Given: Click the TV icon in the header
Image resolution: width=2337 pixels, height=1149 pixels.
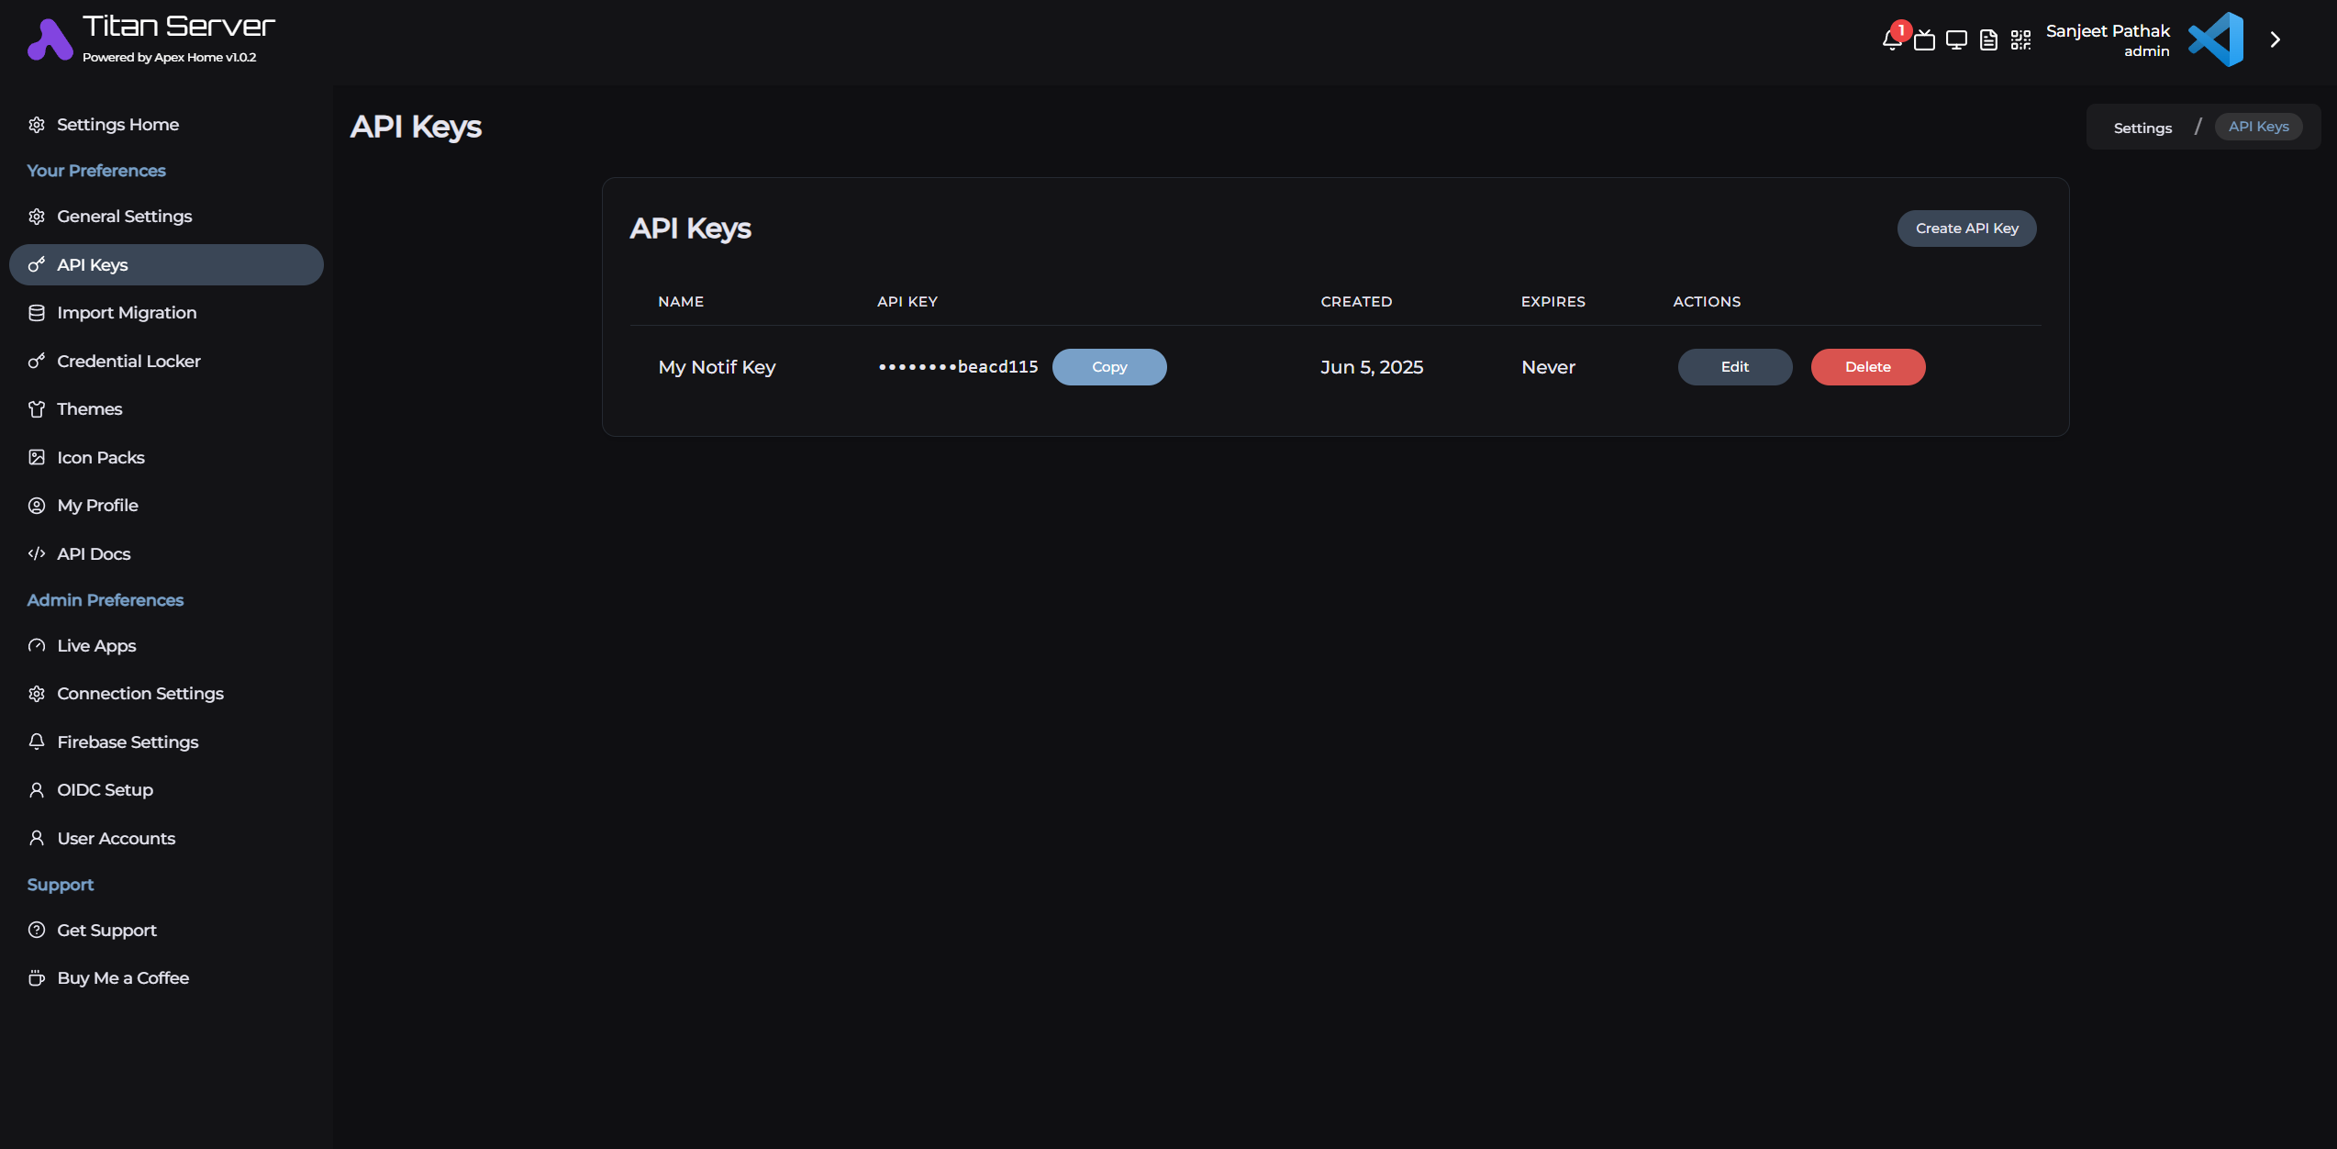Looking at the screenshot, I should [x=1925, y=39].
